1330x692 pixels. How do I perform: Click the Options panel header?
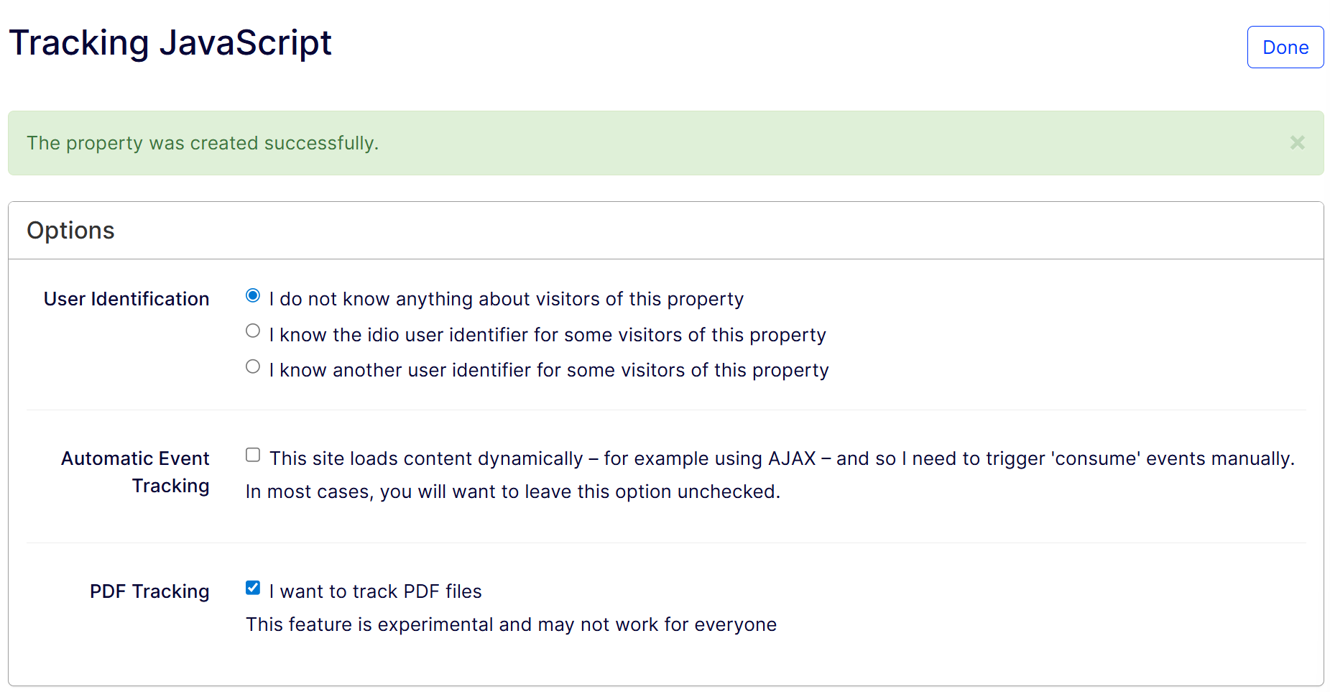click(70, 231)
